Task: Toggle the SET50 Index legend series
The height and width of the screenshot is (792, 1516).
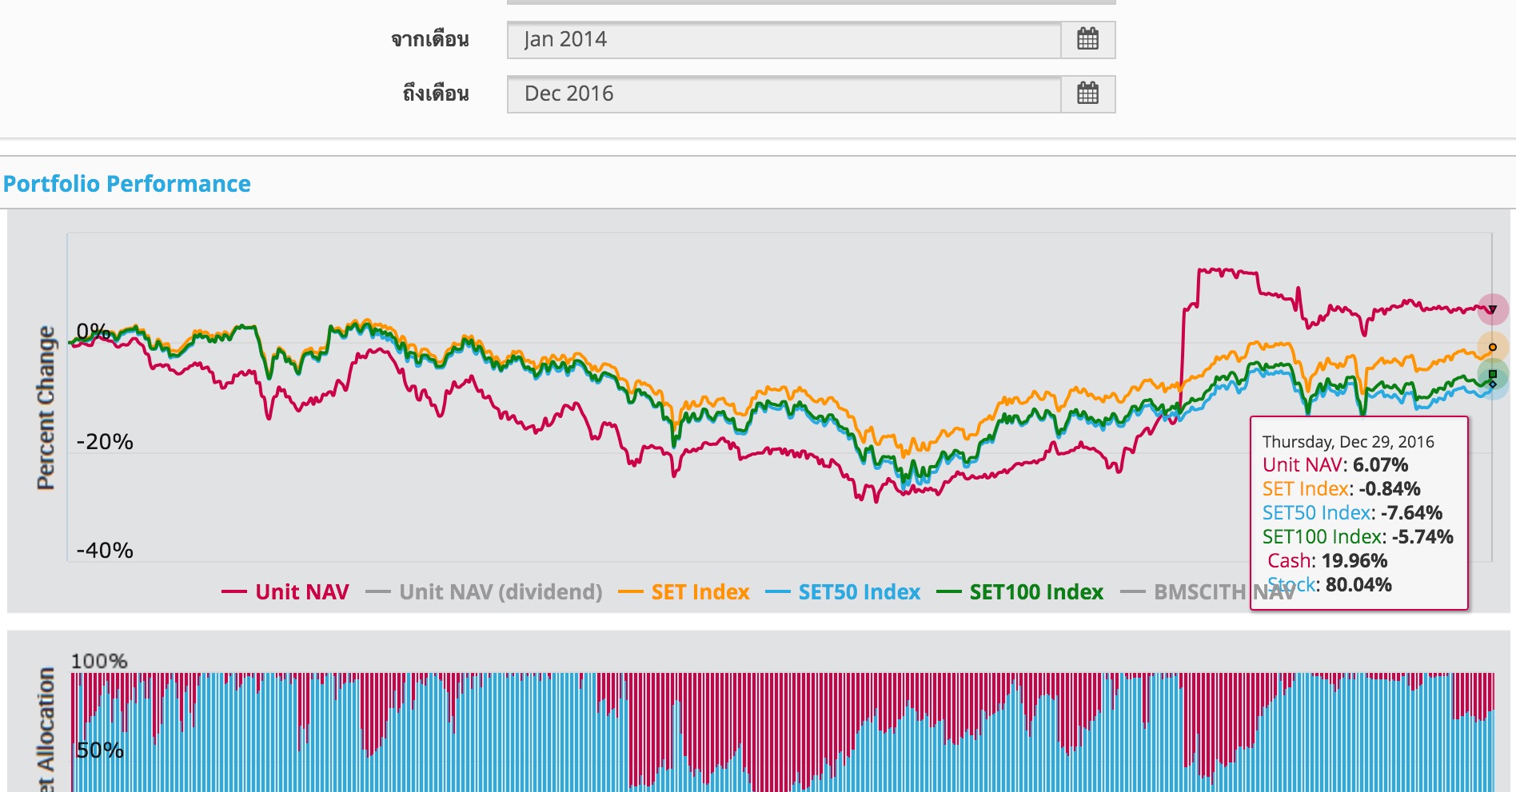Action: tap(843, 592)
